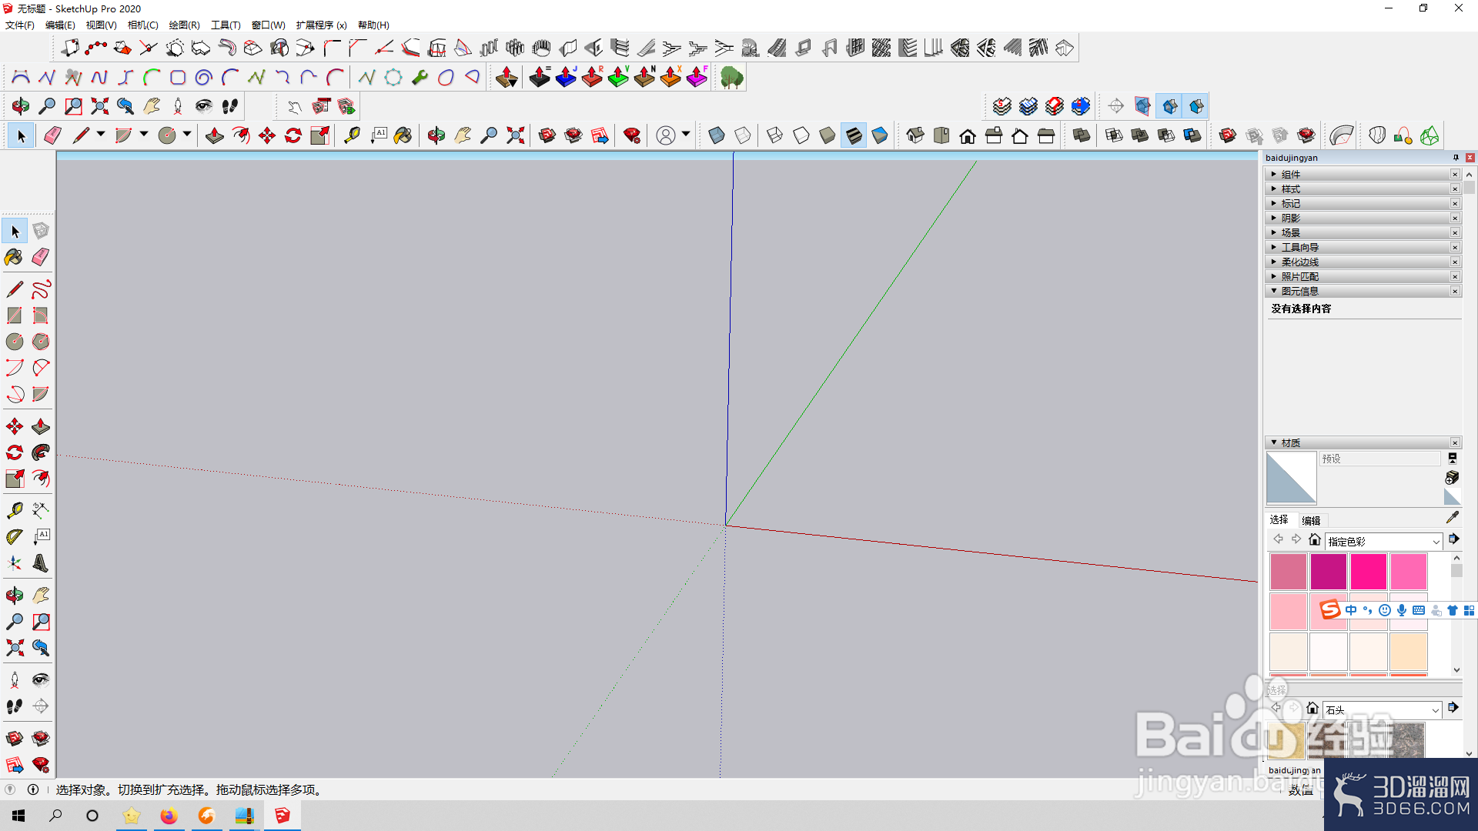
Task: Open the 文件(F) menu
Action: coord(20,25)
